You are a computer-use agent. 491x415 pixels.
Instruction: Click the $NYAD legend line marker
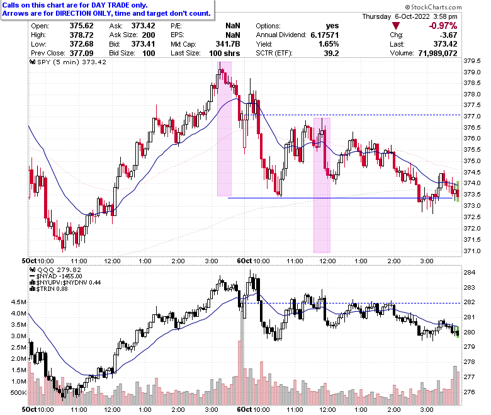click(33, 276)
